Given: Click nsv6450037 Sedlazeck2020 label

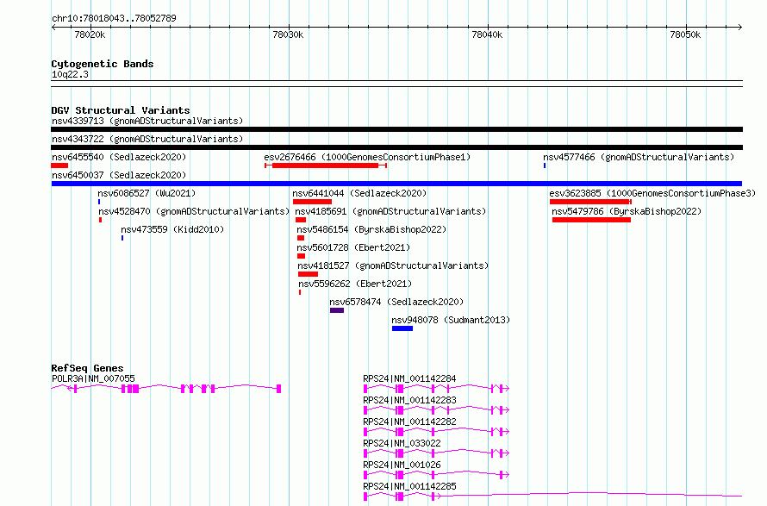Looking at the screenshot, I should [x=119, y=175].
